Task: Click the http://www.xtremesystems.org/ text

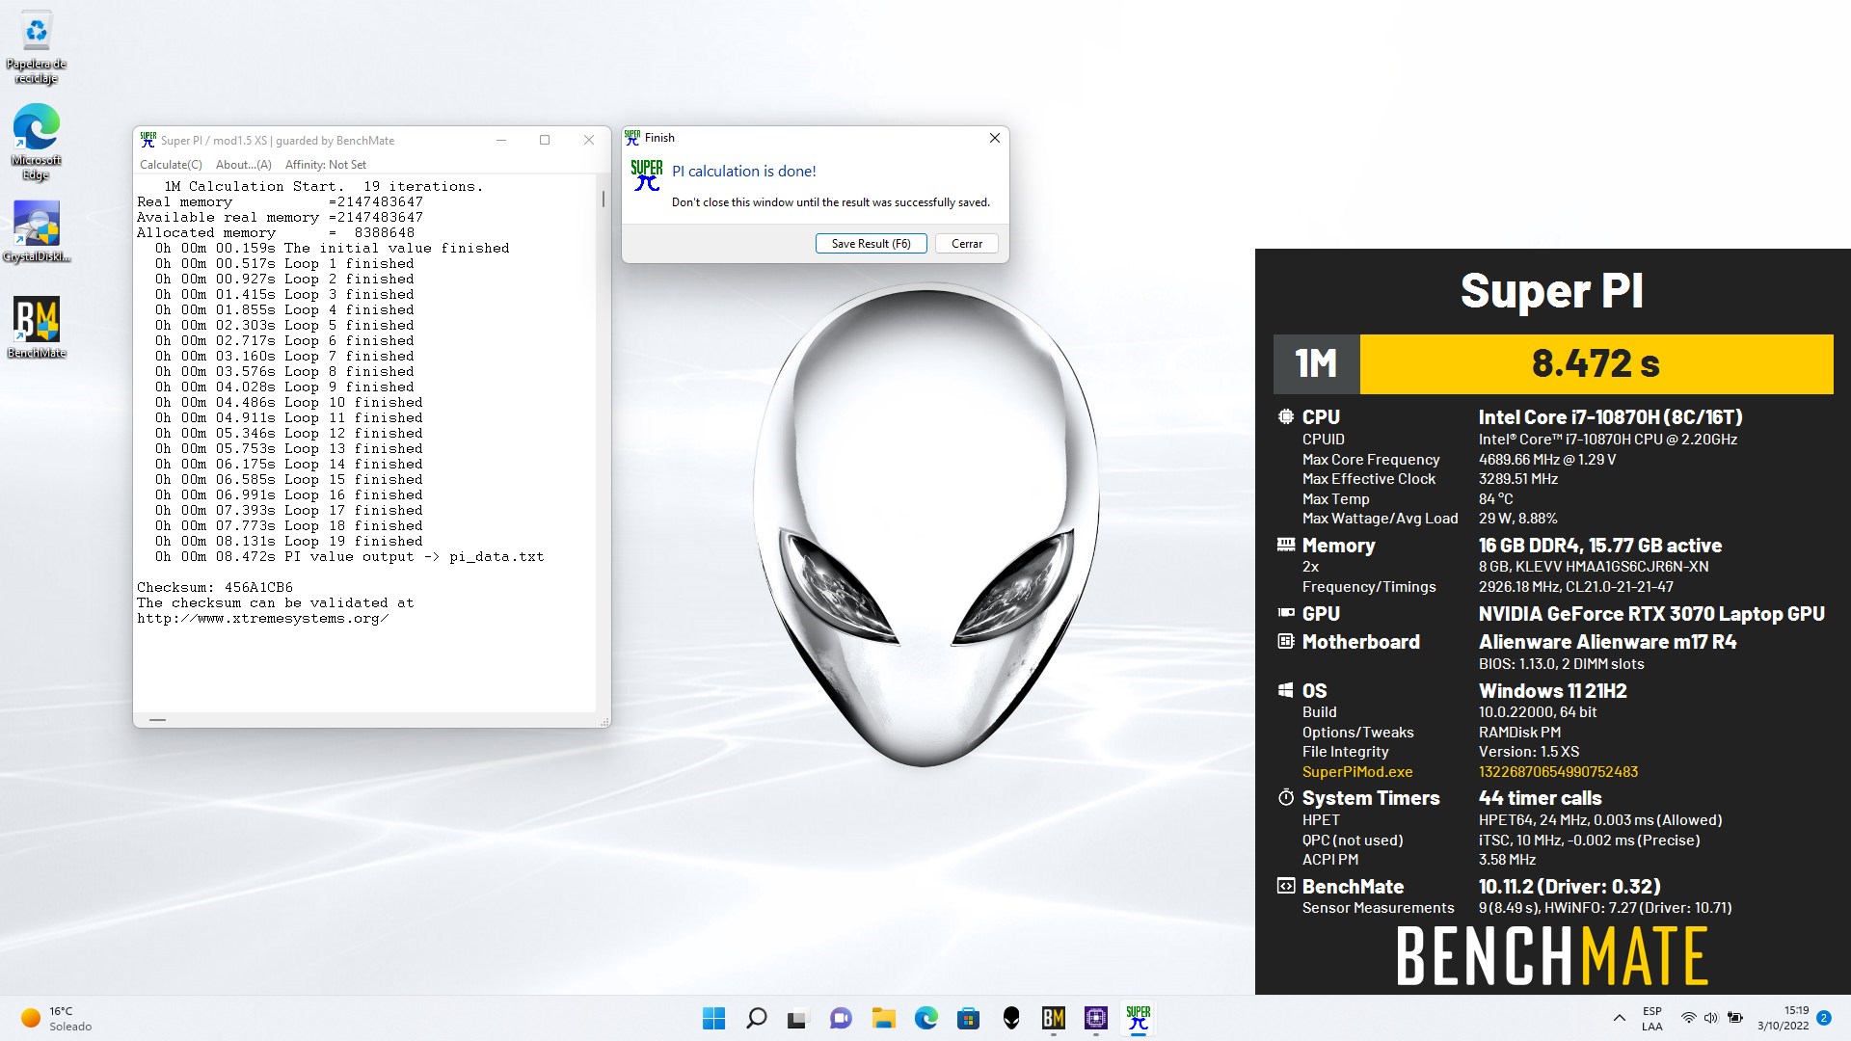Action: click(263, 618)
